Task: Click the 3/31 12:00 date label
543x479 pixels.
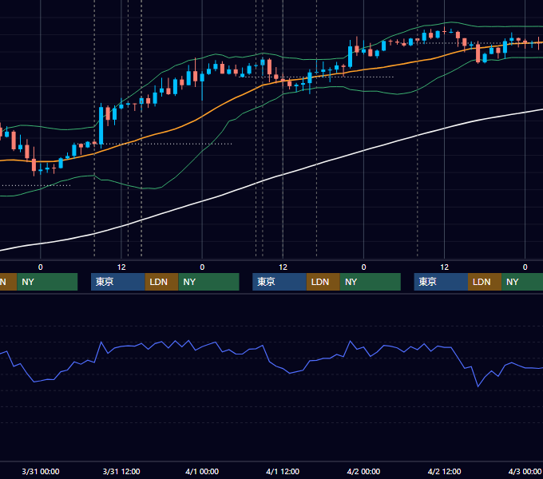Action: [x=121, y=471]
